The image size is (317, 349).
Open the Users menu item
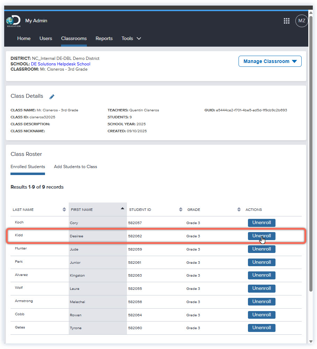click(46, 39)
